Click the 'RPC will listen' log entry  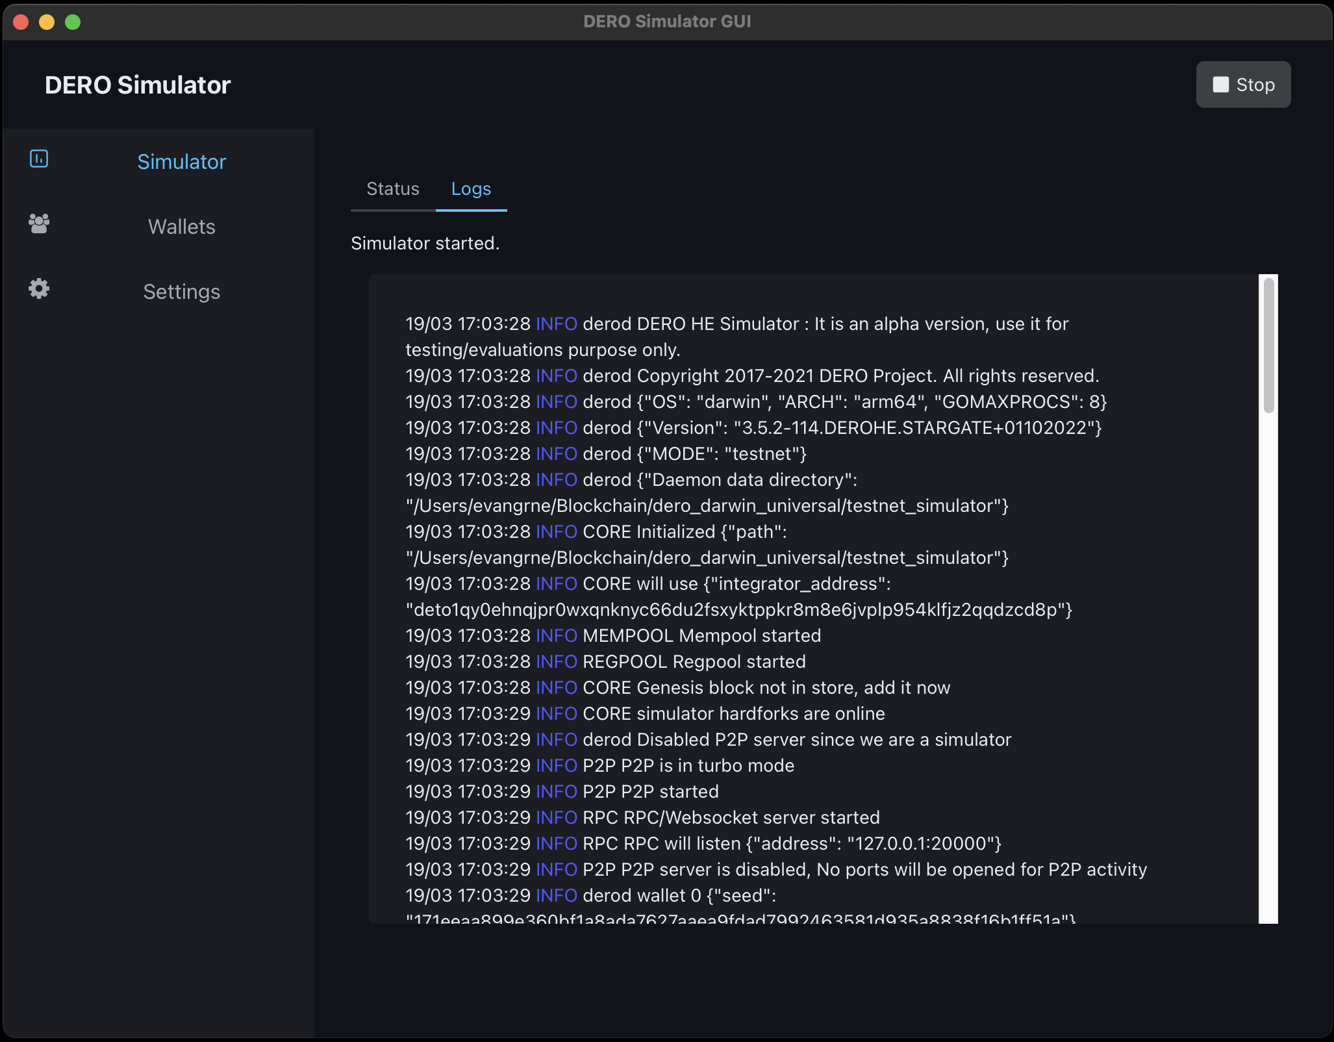[703, 843]
